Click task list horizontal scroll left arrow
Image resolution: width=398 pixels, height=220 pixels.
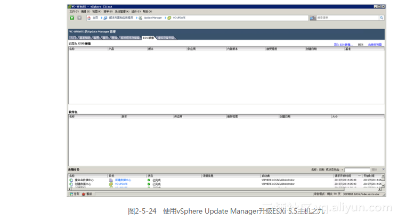coord(70,189)
